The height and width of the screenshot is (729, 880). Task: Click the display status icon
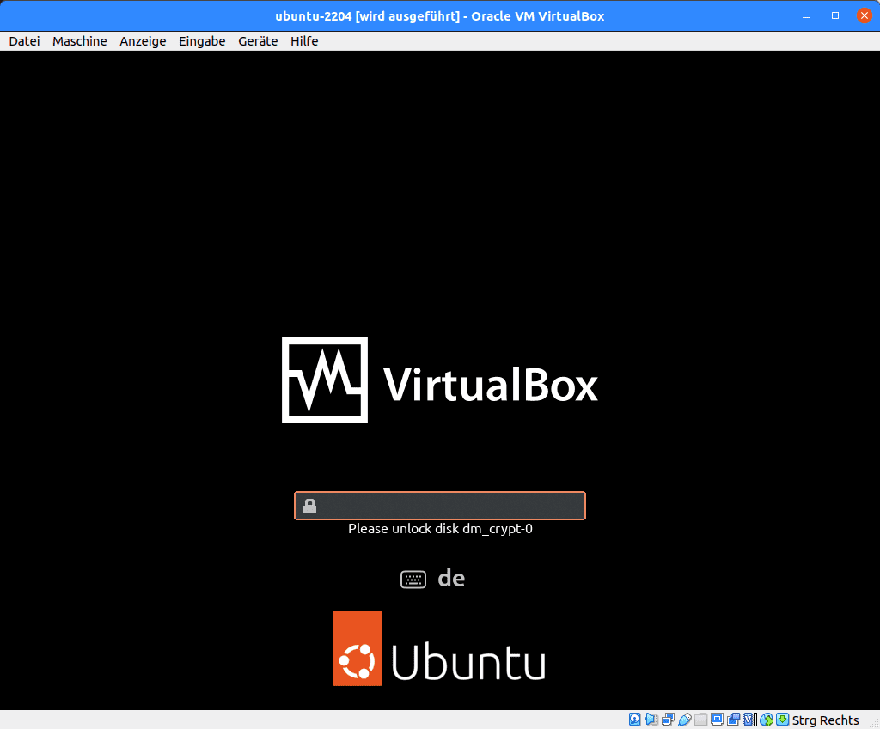(x=717, y=720)
